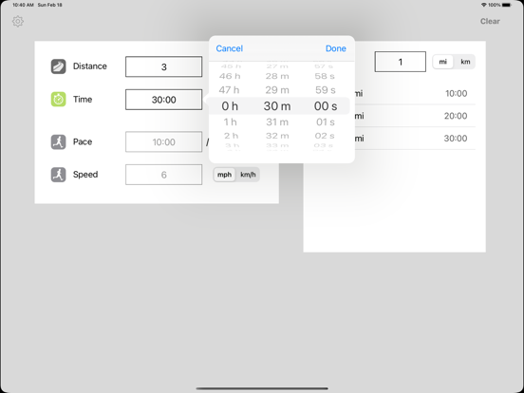
Task: Focus the Pace field showing 10:00
Action: 163,142
